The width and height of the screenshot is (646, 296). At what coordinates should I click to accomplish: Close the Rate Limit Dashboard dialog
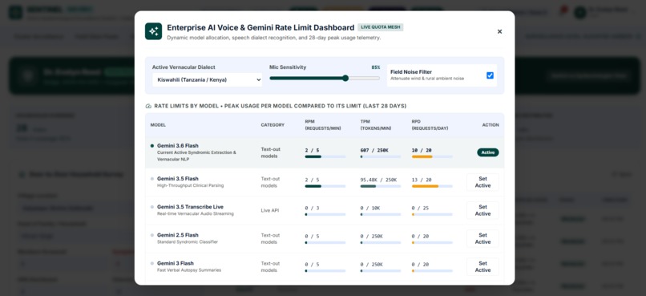(x=499, y=31)
